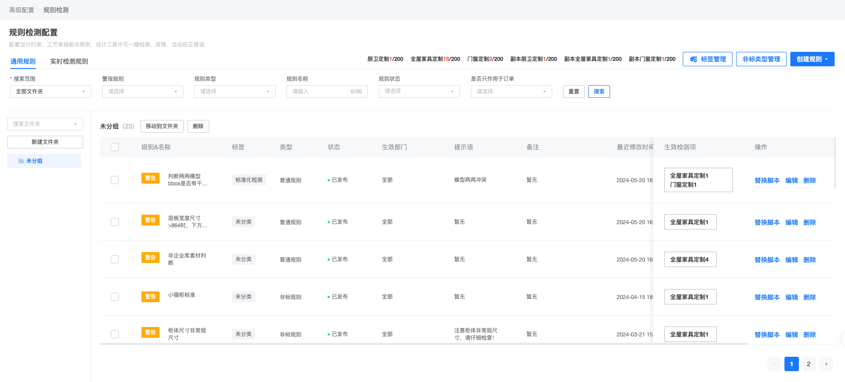Open the 警报级别 dropdown
Image resolution: width=845 pixels, height=382 pixels.
(143, 92)
